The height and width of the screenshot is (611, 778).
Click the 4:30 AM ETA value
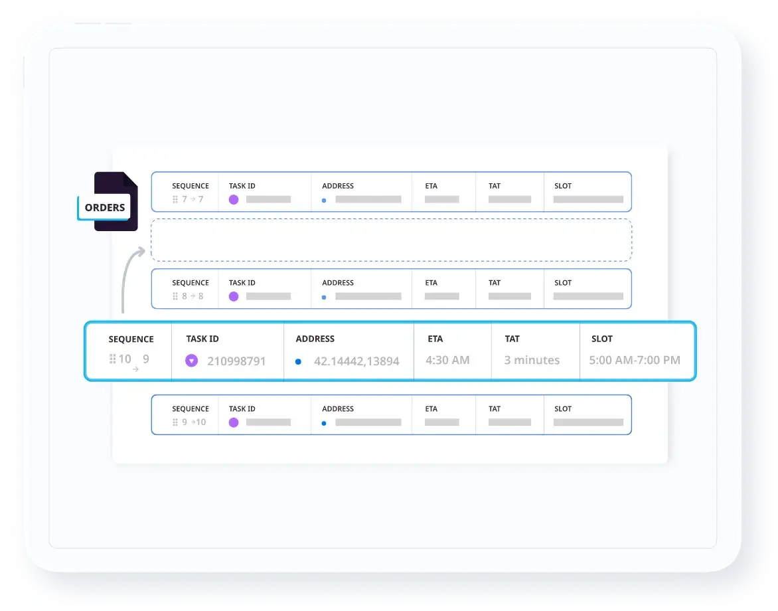pyautogui.click(x=447, y=360)
